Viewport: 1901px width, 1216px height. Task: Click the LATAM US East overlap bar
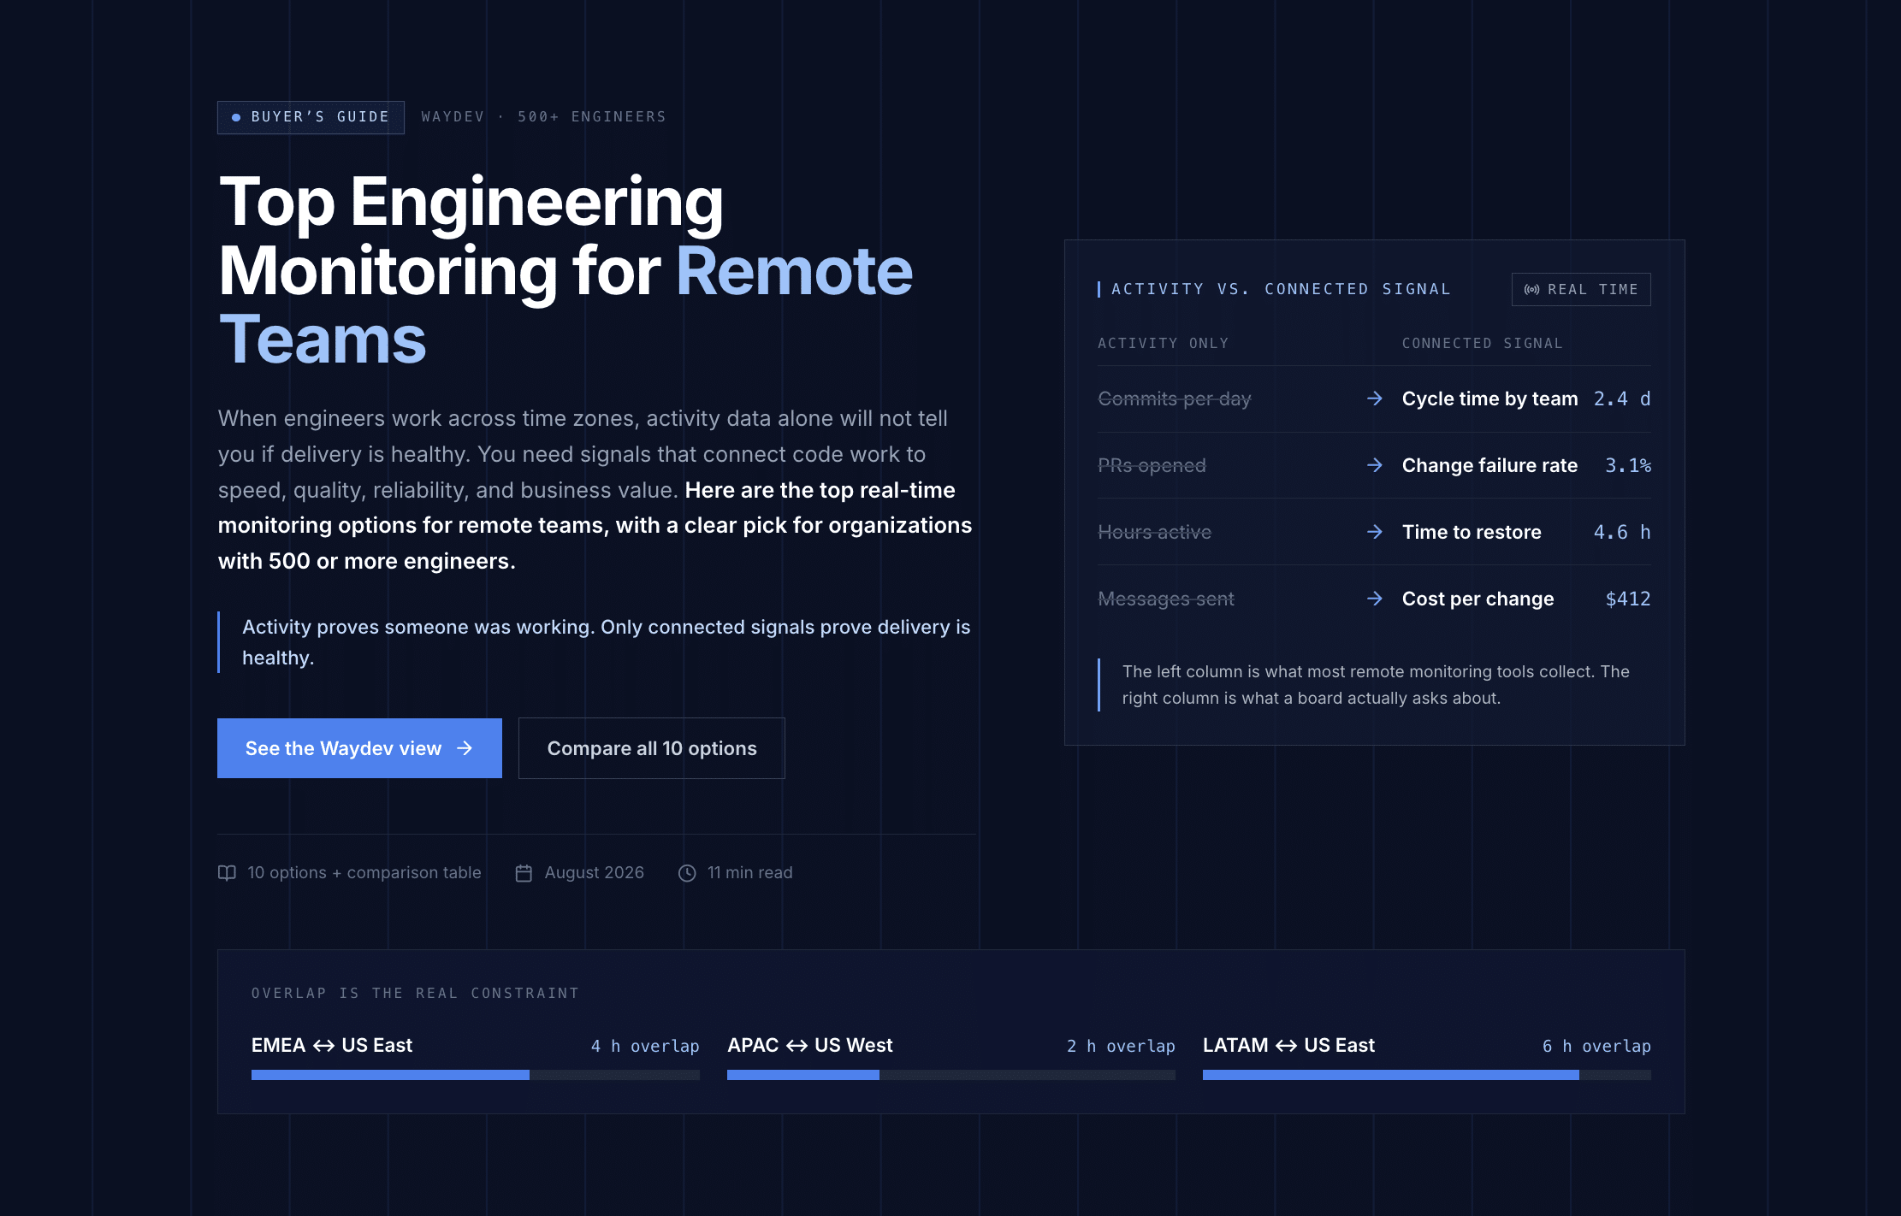pos(1427,1075)
